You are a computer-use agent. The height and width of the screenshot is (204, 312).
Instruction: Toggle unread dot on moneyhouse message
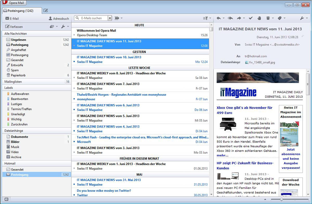pos(74,99)
